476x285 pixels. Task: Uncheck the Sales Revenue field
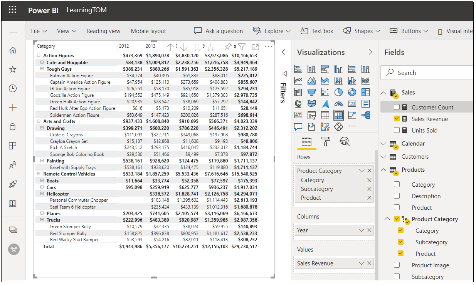click(397, 119)
